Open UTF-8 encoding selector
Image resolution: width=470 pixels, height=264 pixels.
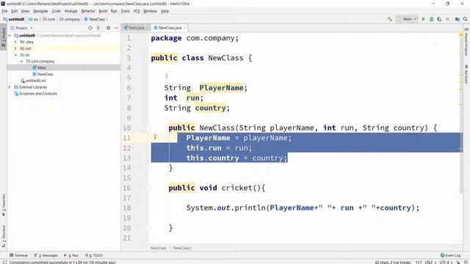[x=446, y=263]
